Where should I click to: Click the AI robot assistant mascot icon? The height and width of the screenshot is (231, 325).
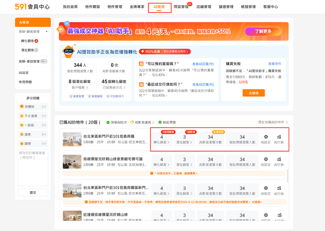(x=68, y=52)
